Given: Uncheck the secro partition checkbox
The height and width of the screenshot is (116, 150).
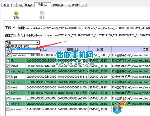Looking at the screenshot, I should click(x=8, y=82).
